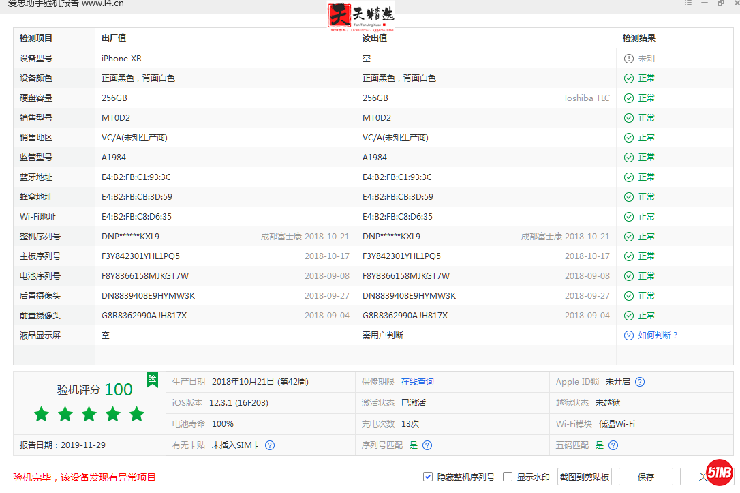
Task: Click the warning icon beside 未知 result
Action: tap(627, 58)
